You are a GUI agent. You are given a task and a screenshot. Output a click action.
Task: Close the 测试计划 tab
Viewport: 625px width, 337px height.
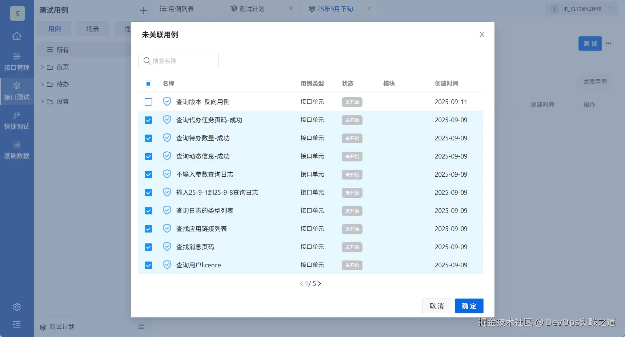click(291, 8)
